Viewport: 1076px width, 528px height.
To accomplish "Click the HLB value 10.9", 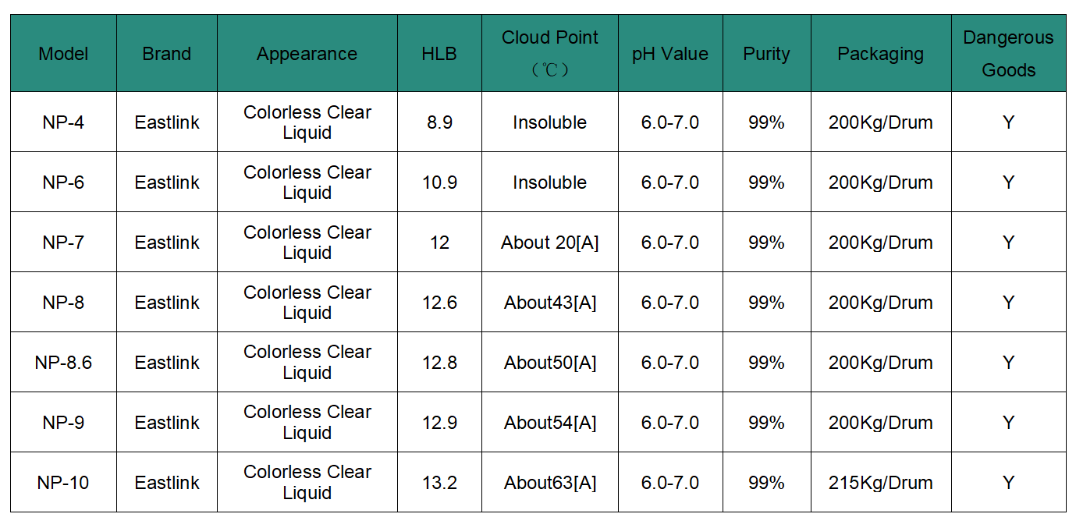I will click(x=439, y=182).
